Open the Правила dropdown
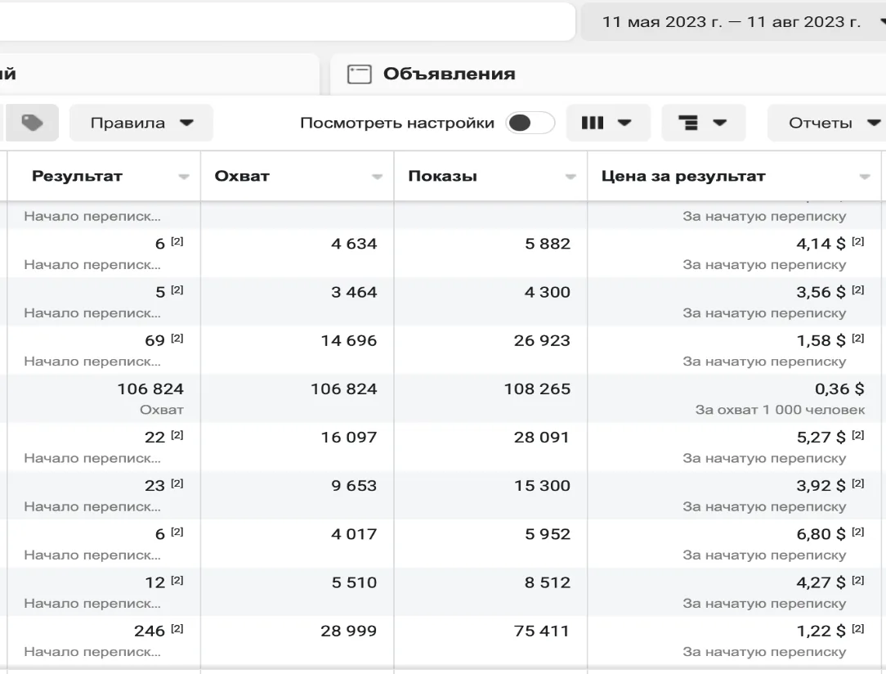Viewport: 886px width, 674px height. (x=141, y=123)
